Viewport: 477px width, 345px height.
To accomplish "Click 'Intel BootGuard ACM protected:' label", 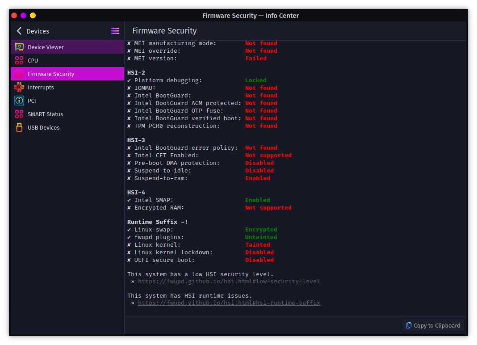I will click(x=188, y=103).
